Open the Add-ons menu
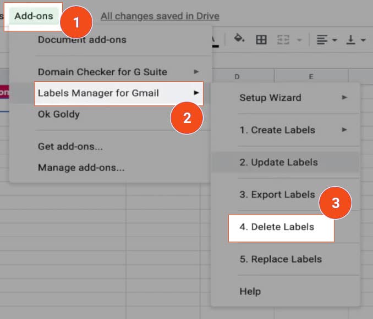The width and height of the screenshot is (373, 319). tap(34, 16)
